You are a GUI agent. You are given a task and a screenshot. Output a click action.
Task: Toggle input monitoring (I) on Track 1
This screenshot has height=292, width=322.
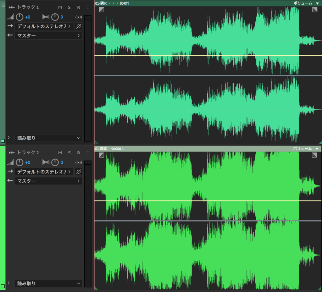88,8
